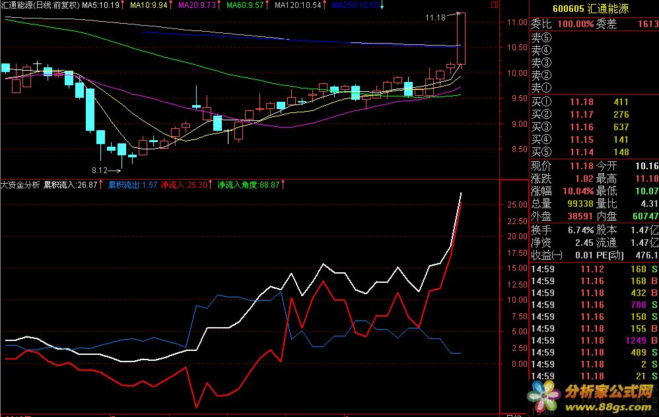Image resolution: width=659 pixels, height=417 pixels.
Task: Click the 11.18 high price annotation on chart
Action: point(435,18)
